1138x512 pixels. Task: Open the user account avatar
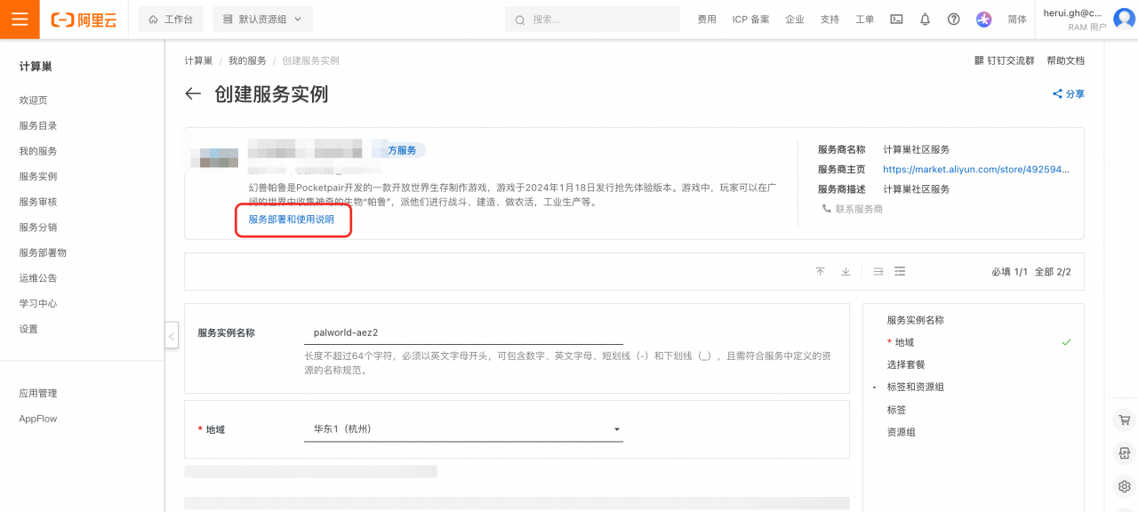click(x=1125, y=20)
